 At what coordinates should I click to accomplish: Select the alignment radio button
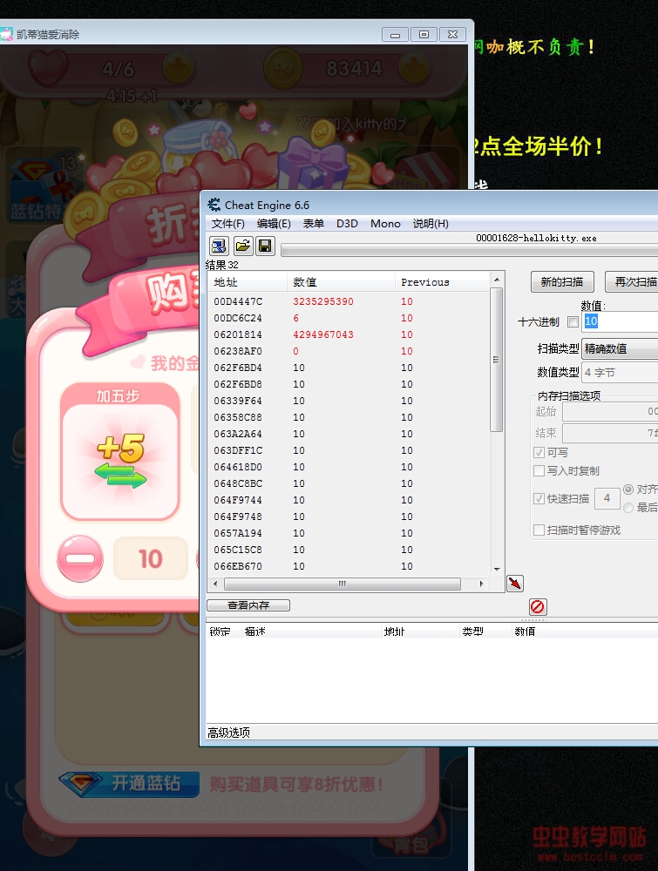click(628, 490)
